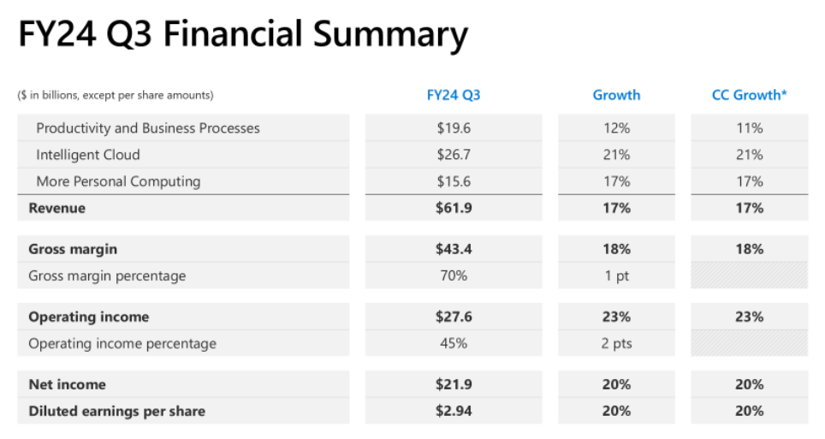Select the $26.7 Intelligent Cloud value
The height and width of the screenshot is (439, 825).
click(x=453, y=155)
